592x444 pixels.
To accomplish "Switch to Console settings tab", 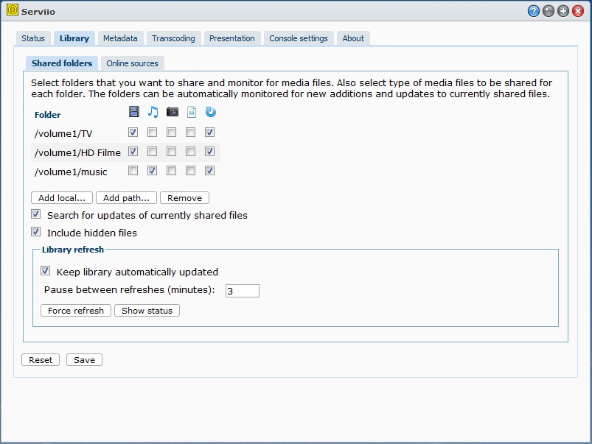I will (299, 38).
